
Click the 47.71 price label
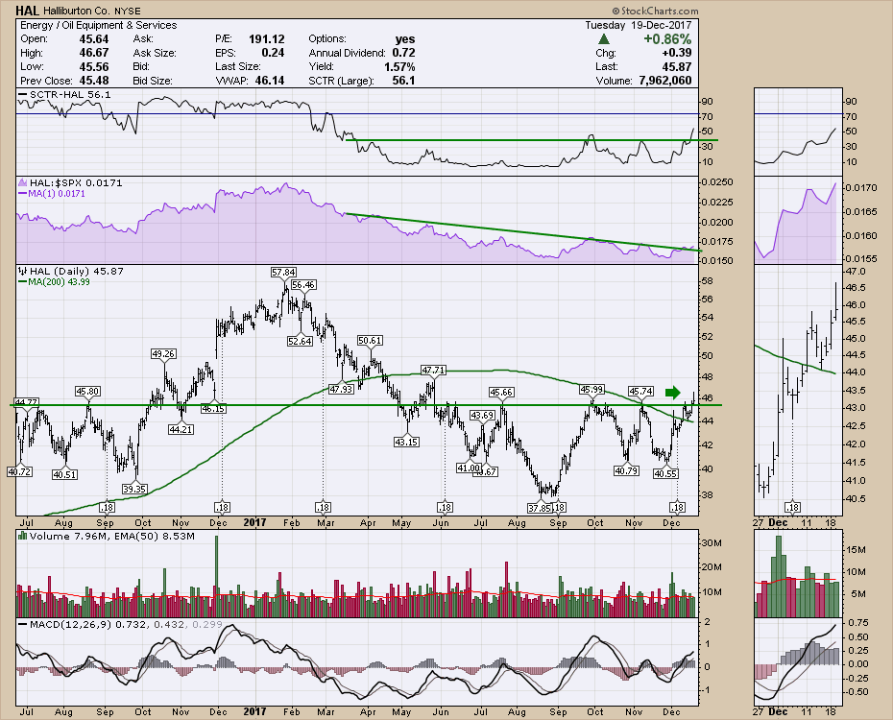(x=433, y=370)
